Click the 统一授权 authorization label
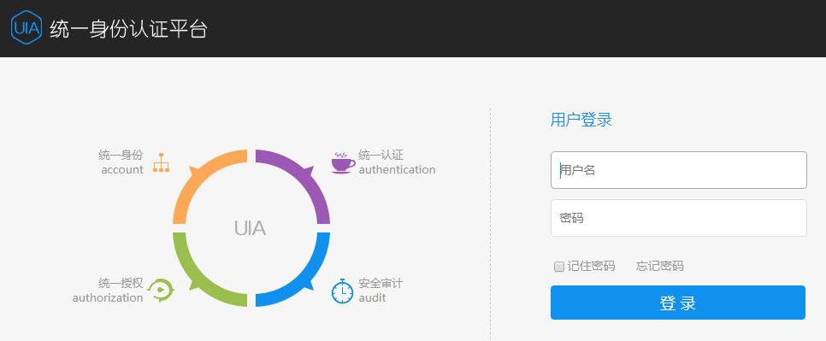The height and width of the screenshot is (341, 826). (x=108, y=291)
